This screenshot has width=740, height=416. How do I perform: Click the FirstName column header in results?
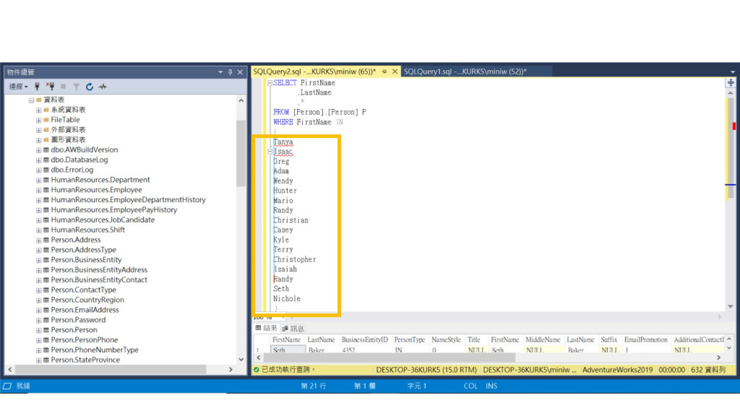[x=286, y=339]
